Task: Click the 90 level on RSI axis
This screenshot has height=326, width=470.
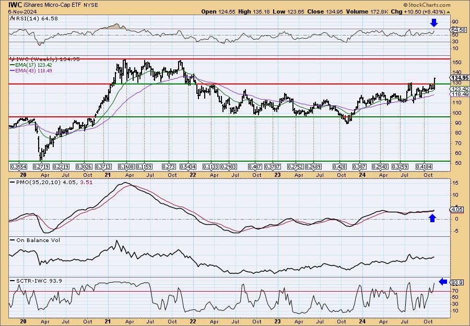Action: click(455, 21)
